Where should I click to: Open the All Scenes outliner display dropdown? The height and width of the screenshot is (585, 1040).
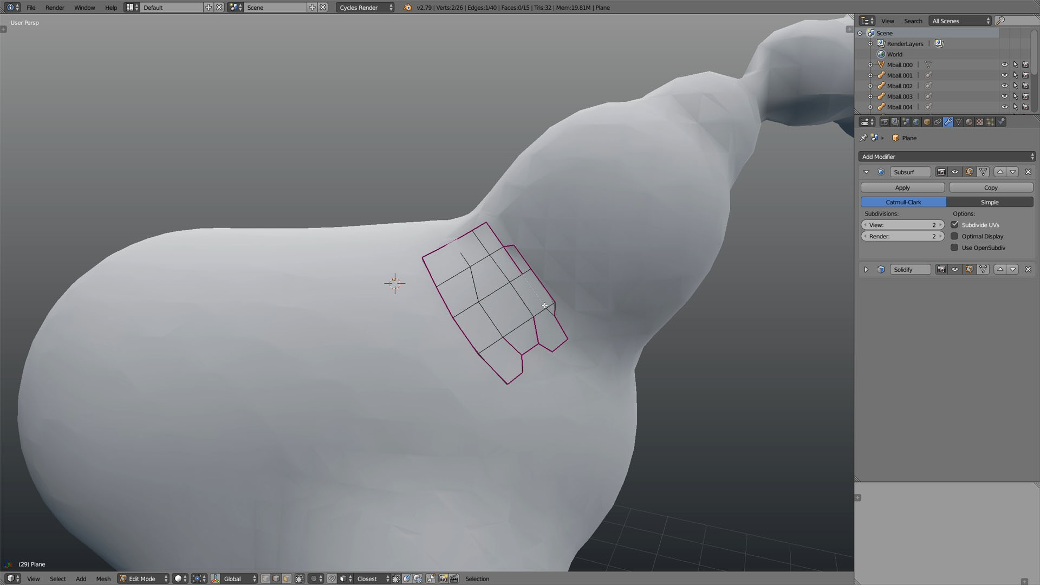[x=960, y=21]
